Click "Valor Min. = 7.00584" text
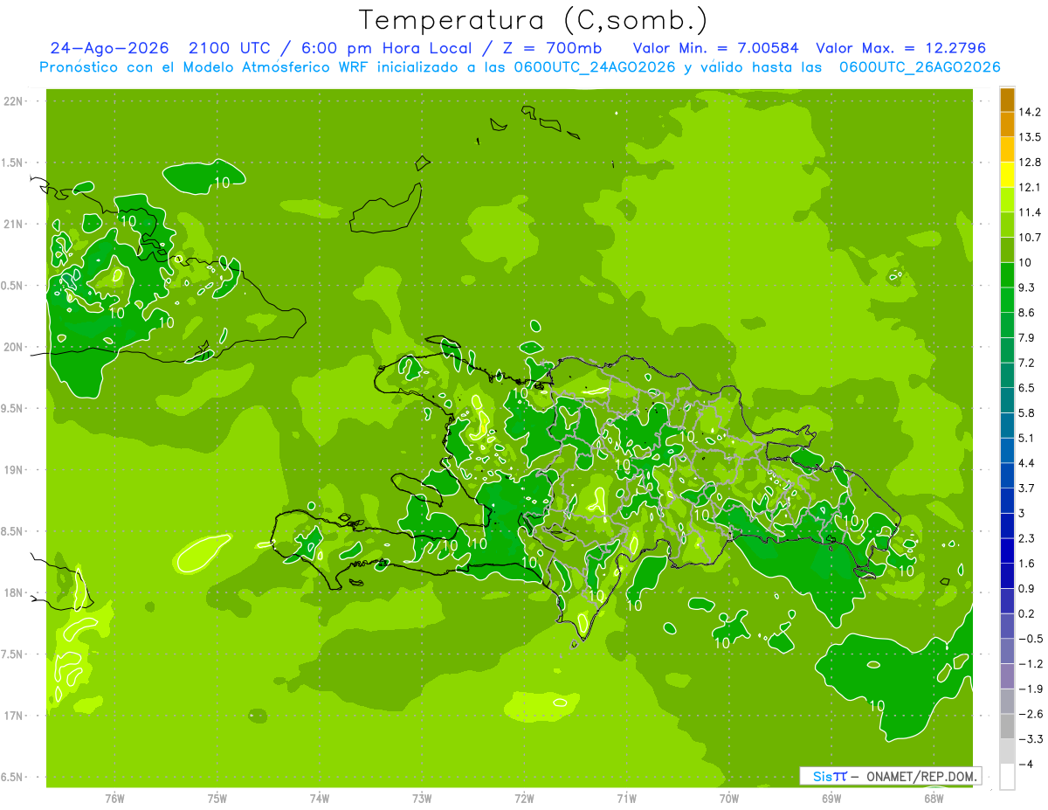Image resolution: width=1048 pixels, height=810 pixels. [715, 48]
